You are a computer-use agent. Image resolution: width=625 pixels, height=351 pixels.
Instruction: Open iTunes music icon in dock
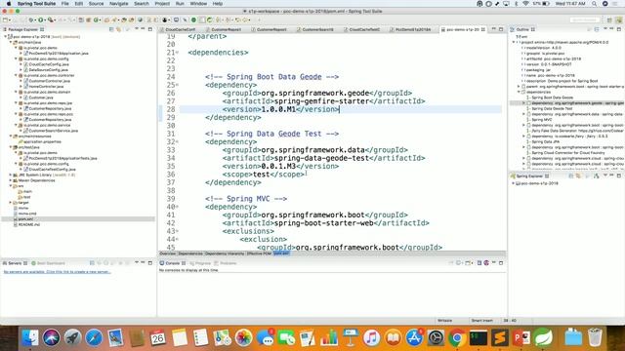click(371, 338)
